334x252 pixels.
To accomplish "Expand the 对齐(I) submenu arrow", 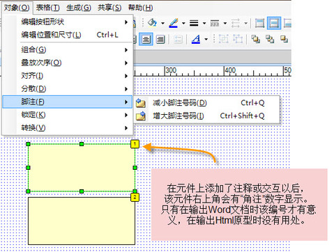I will tap(126, 76).
